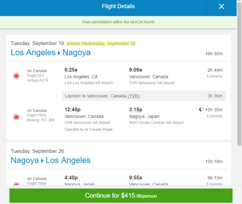Image resolution: width=242 pixels, height=204 pixels.
Task: Close the Flight Details dialog
Action: click(221, 7)
